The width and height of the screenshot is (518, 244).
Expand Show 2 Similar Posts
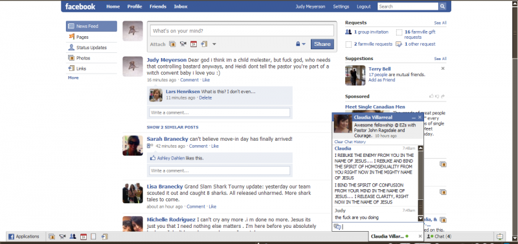(x=172, y=127)
